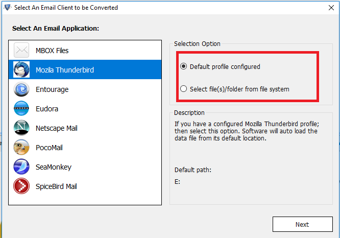
Task: Select the SpiceBird Mail red icon
Action: [21, 186]
